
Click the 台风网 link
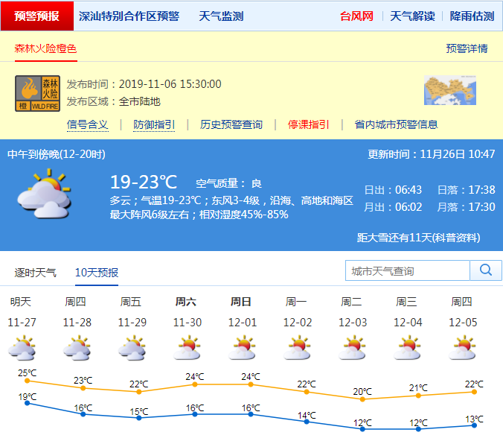tap(356, 16)
